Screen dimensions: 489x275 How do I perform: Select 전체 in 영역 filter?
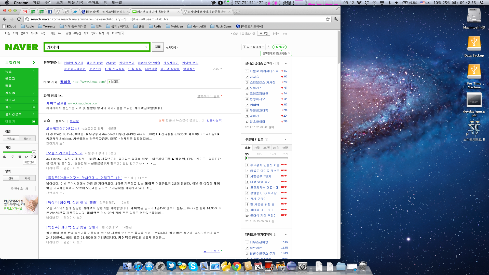point(11,178)
